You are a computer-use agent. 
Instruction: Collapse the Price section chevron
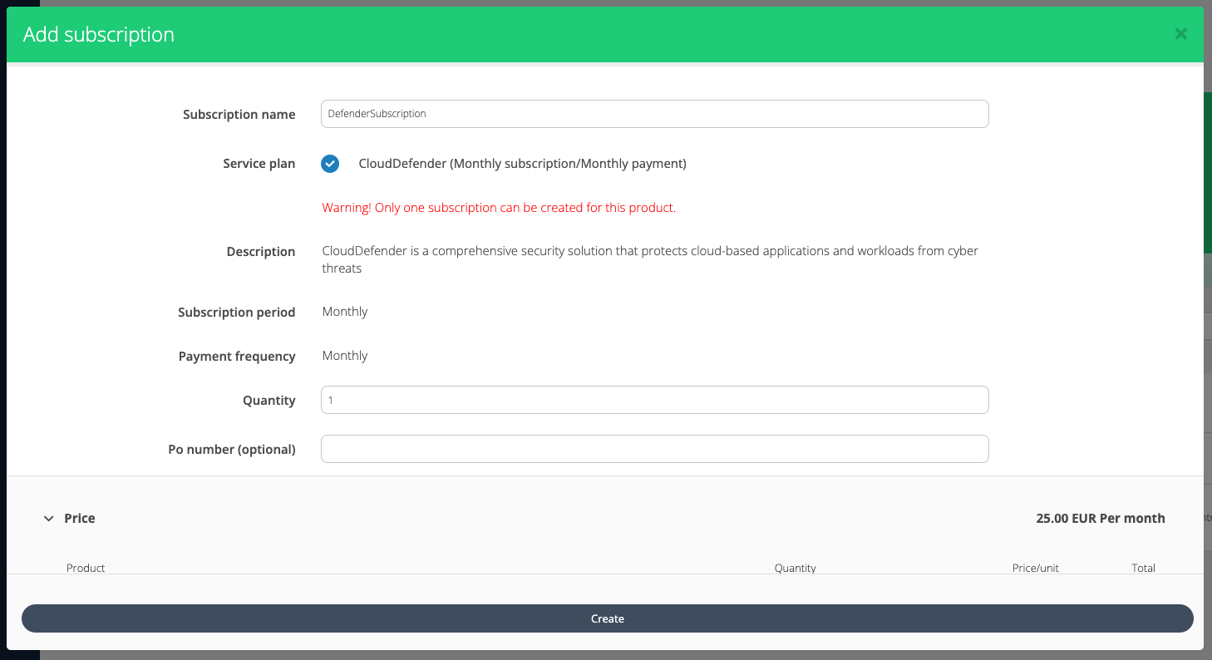[x=48, y=519]
